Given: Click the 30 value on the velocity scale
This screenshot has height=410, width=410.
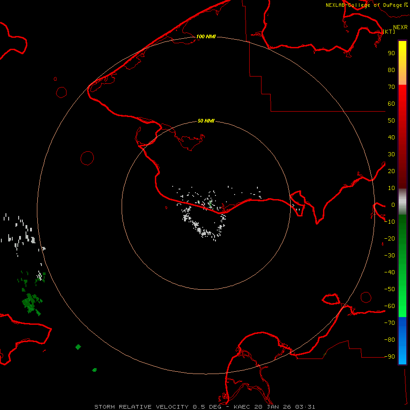Looking at the screenshot, I should tap(391, 154).
